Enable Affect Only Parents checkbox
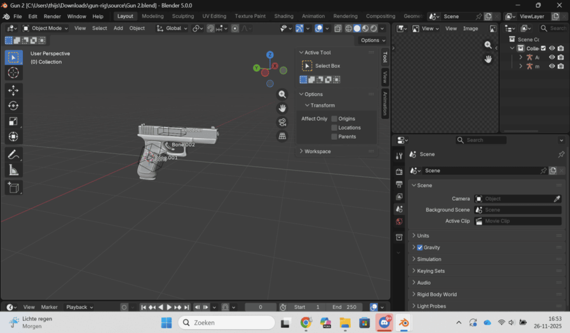Image resolution: width=570 pixels, height=333 pixels. (334, 137)
